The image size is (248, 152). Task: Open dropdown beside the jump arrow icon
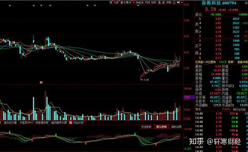182,2
